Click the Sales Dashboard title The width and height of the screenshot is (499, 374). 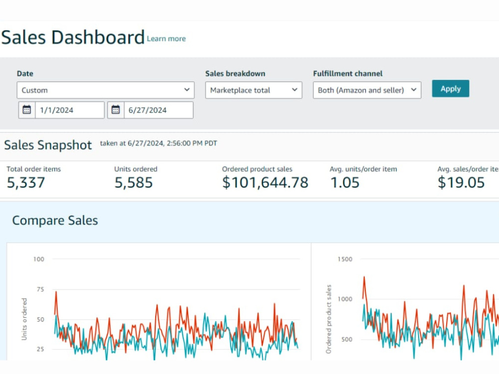point(73,37)
